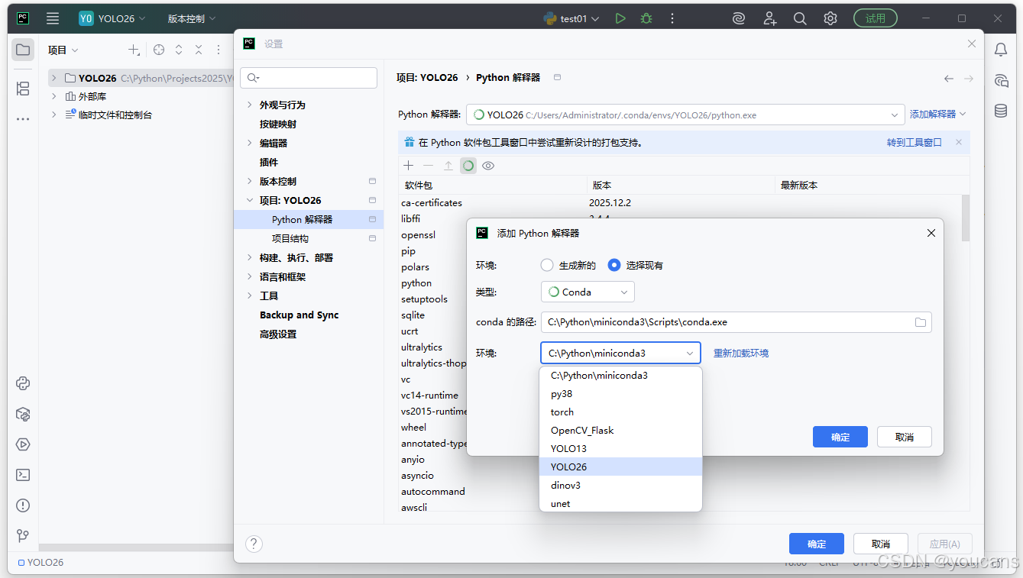
Task: Choose torch from environment list
Action: pyautogui.click(x=620, y=412)
